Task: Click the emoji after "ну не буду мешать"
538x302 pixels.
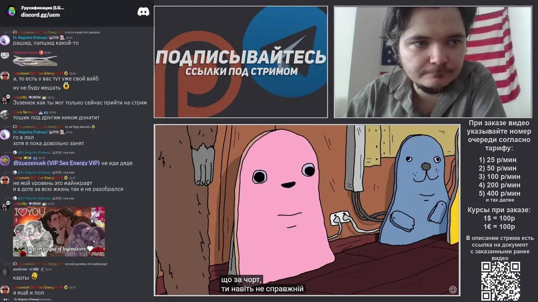Action: (x=66, y=86)
